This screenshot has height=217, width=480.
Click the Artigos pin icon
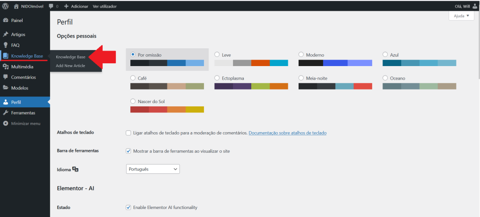5,35
